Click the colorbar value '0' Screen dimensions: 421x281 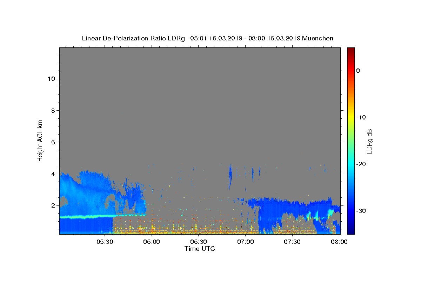tap(358, 71)
